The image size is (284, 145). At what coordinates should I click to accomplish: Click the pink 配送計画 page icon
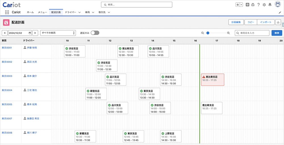point(6,23)
